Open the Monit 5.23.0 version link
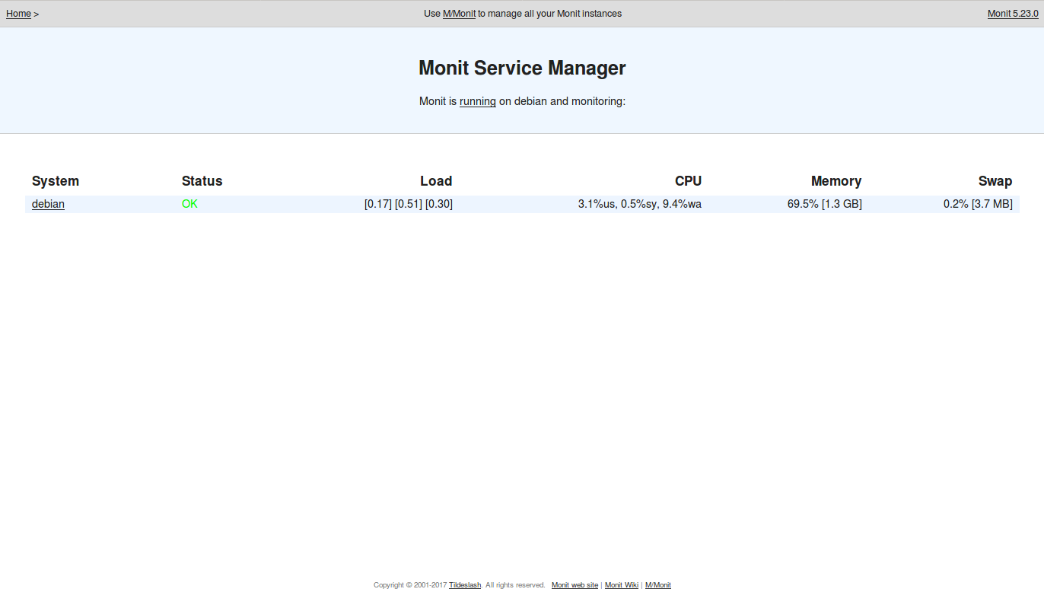The image size is (1044, 608). (x=1013, y=14)
